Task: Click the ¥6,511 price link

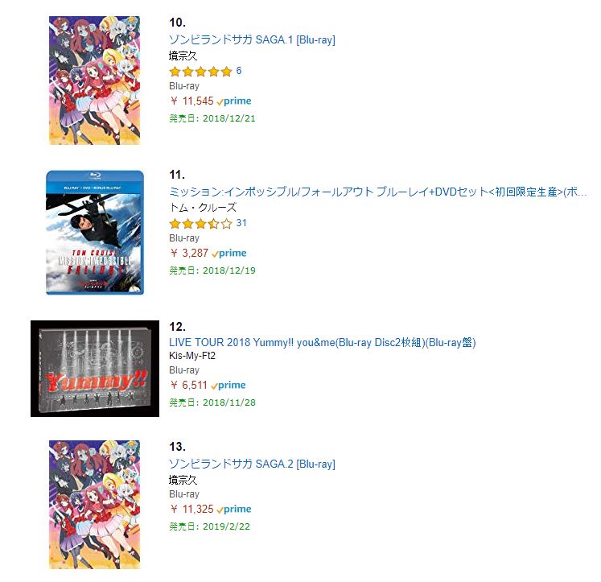Action: pyautogui.click(x=188, y=385)
